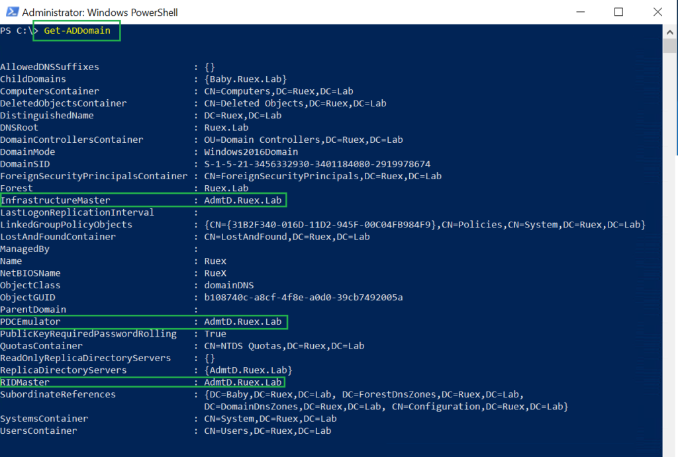Click the DomainMode Windows2016Domain value
This screenshot has width=678, height=457.
coord(251,152)
